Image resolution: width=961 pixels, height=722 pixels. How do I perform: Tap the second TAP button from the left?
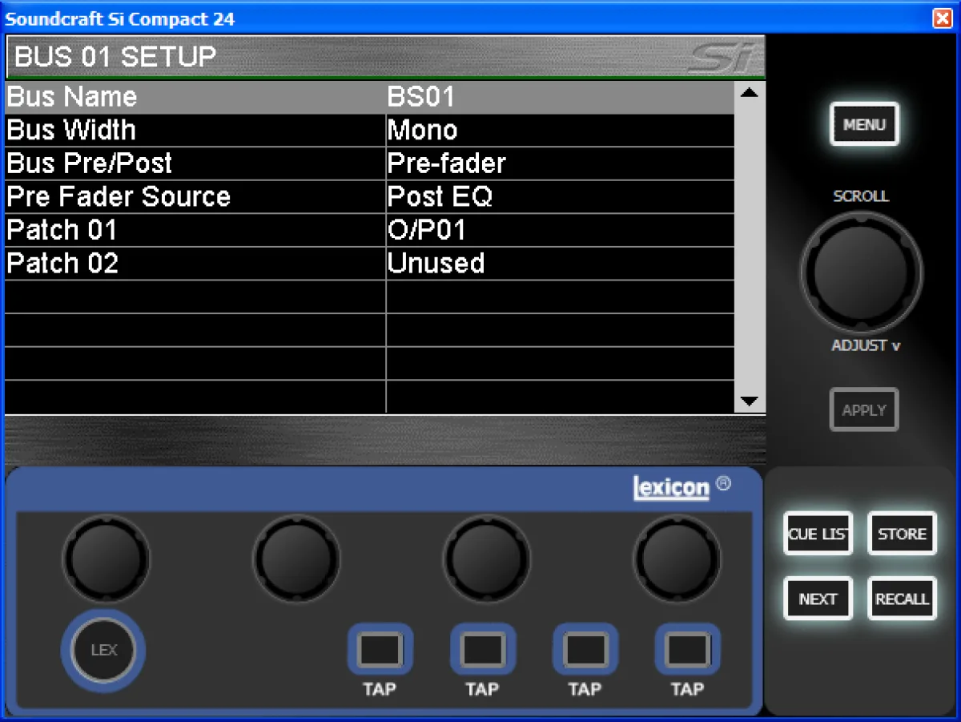[x=482, y=649]
